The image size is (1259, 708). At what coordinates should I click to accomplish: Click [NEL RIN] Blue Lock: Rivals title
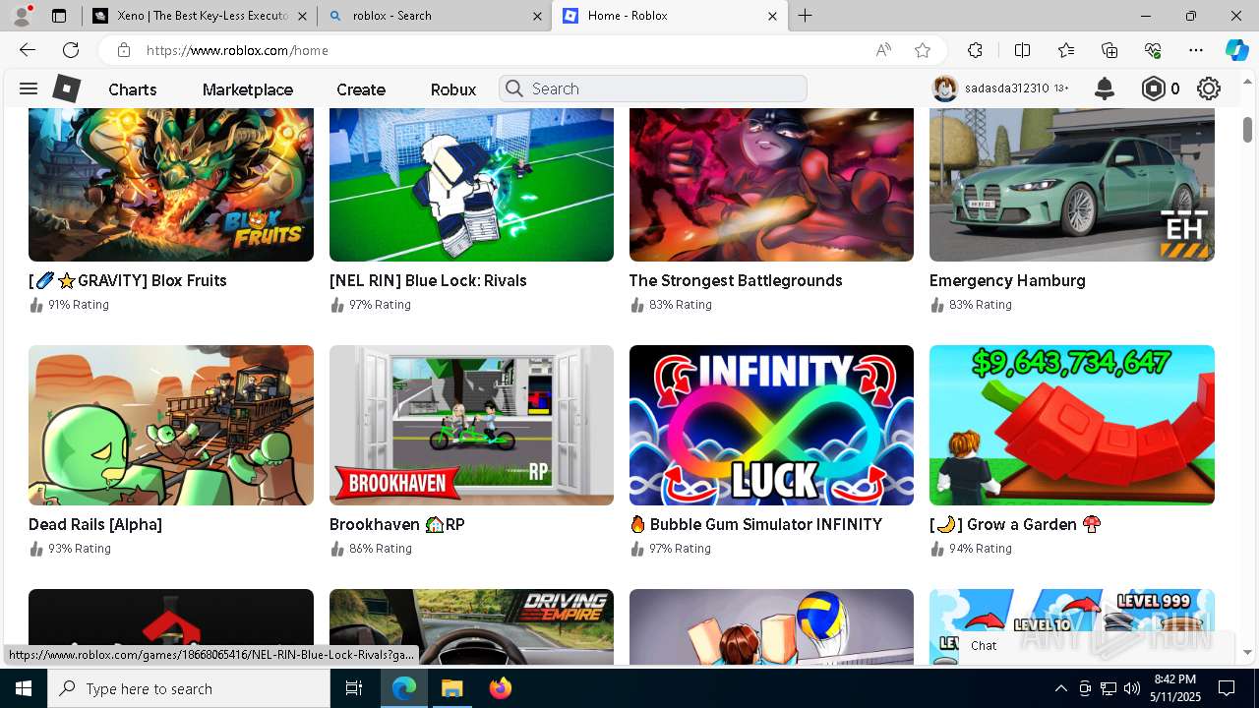(428, 280)
